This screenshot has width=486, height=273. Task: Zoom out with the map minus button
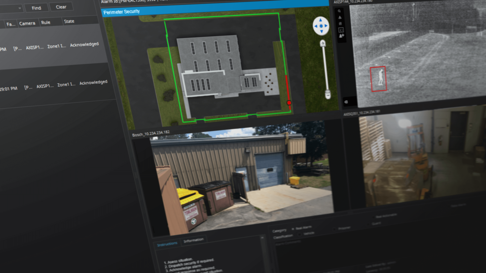pyautogui.click(x=328, y=95)
